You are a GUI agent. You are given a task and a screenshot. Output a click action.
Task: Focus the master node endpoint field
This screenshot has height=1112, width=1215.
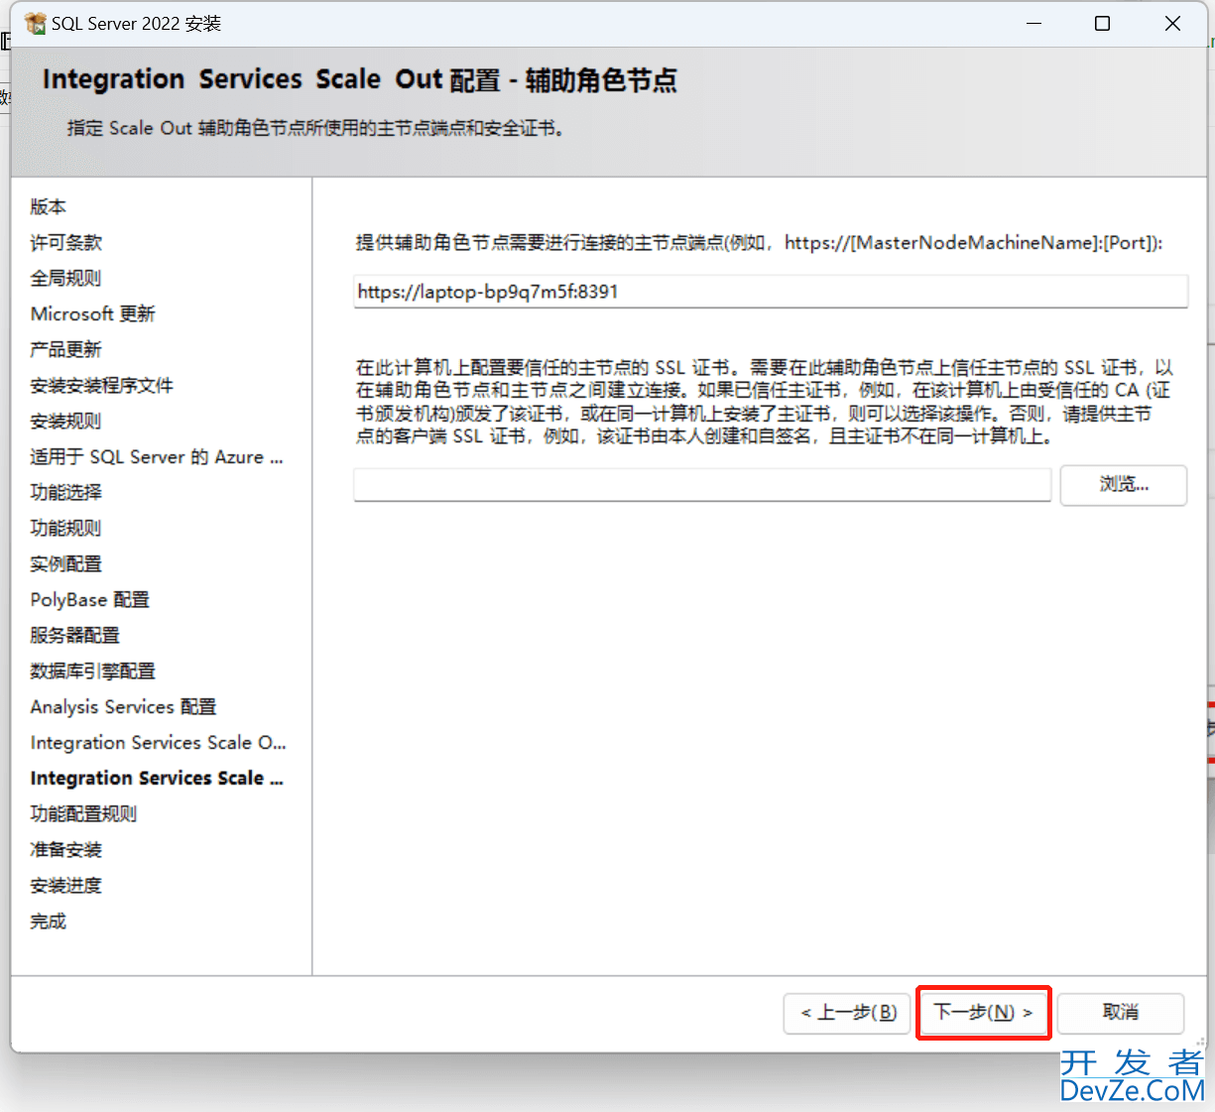(771, 292)
